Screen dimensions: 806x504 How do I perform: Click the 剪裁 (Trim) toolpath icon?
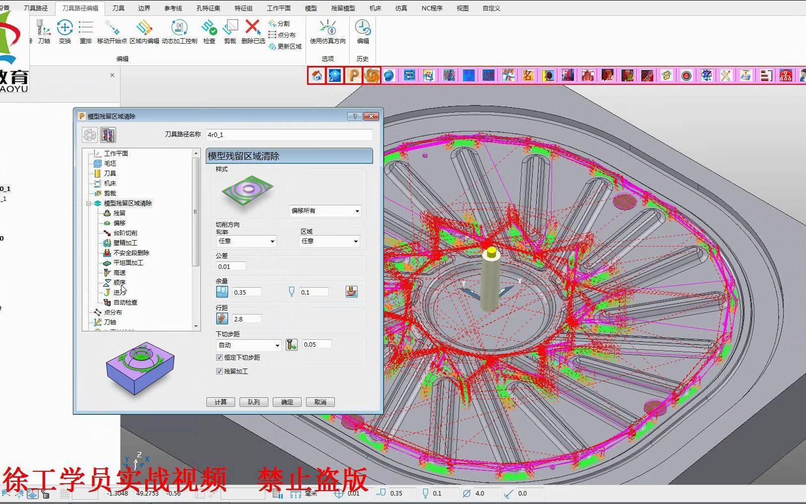[x=230, y=28]
